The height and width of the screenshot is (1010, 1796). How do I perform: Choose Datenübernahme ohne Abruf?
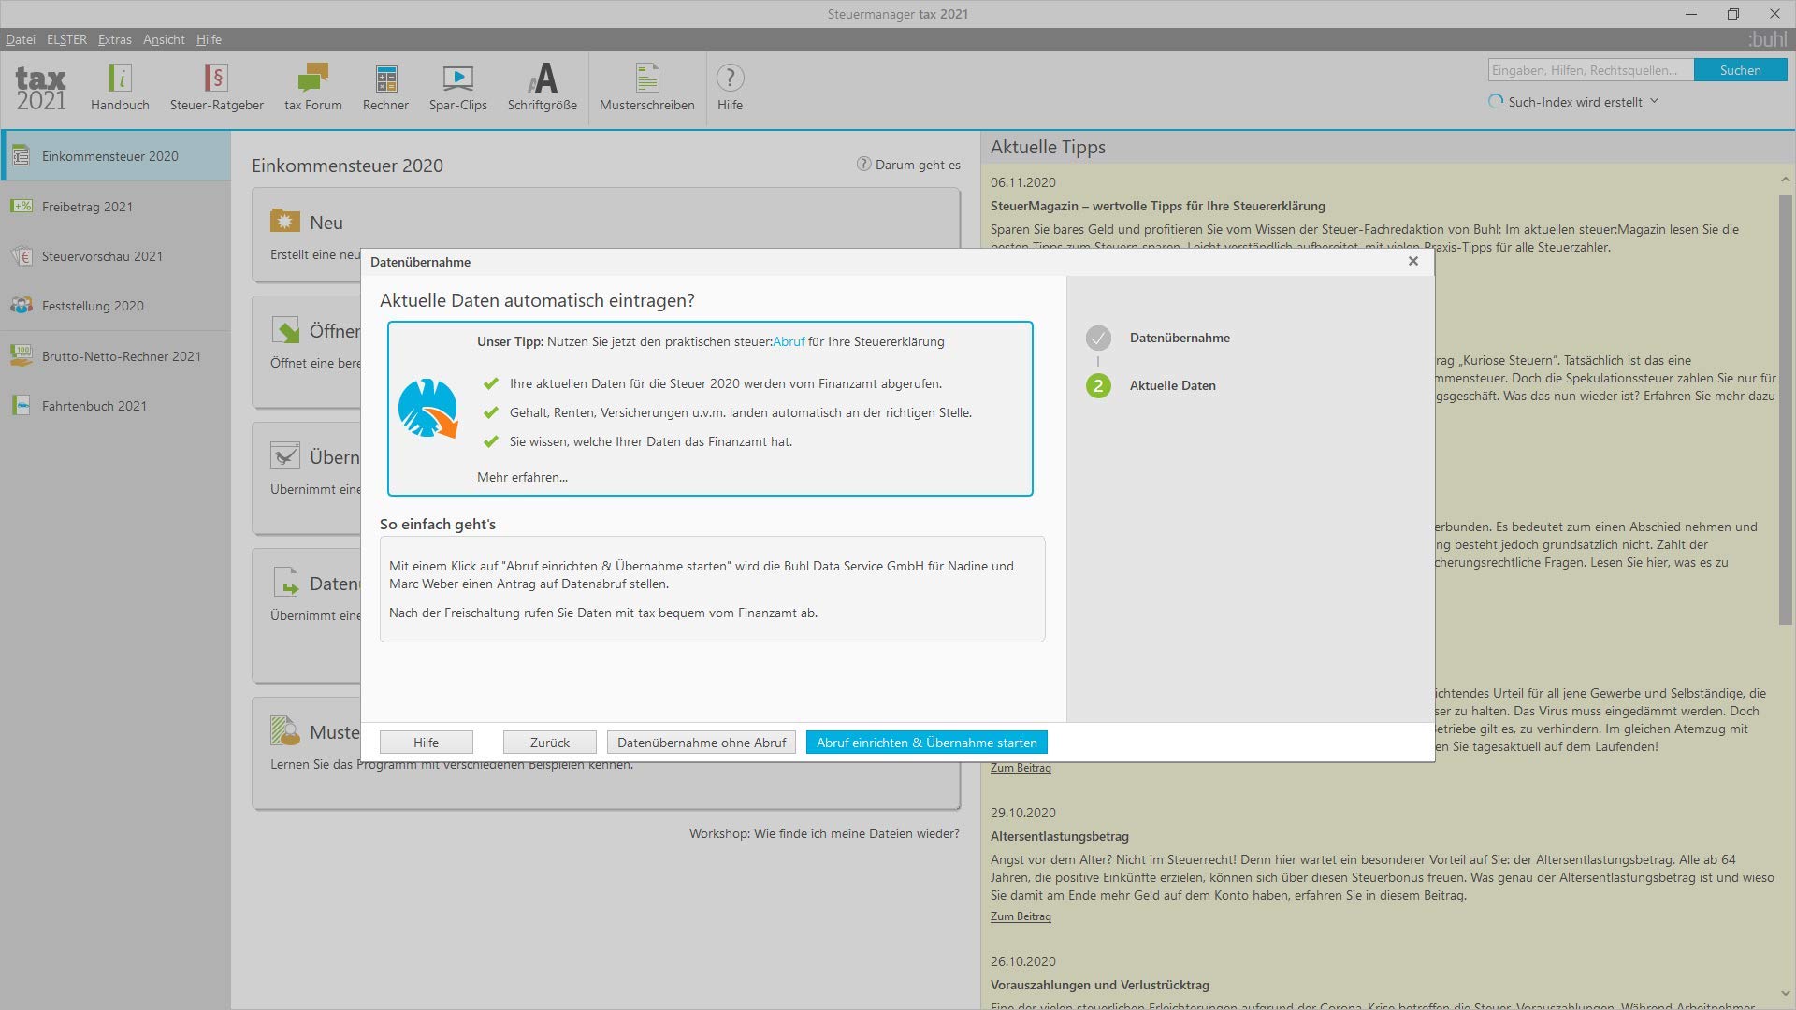click(x=702, y=743)
